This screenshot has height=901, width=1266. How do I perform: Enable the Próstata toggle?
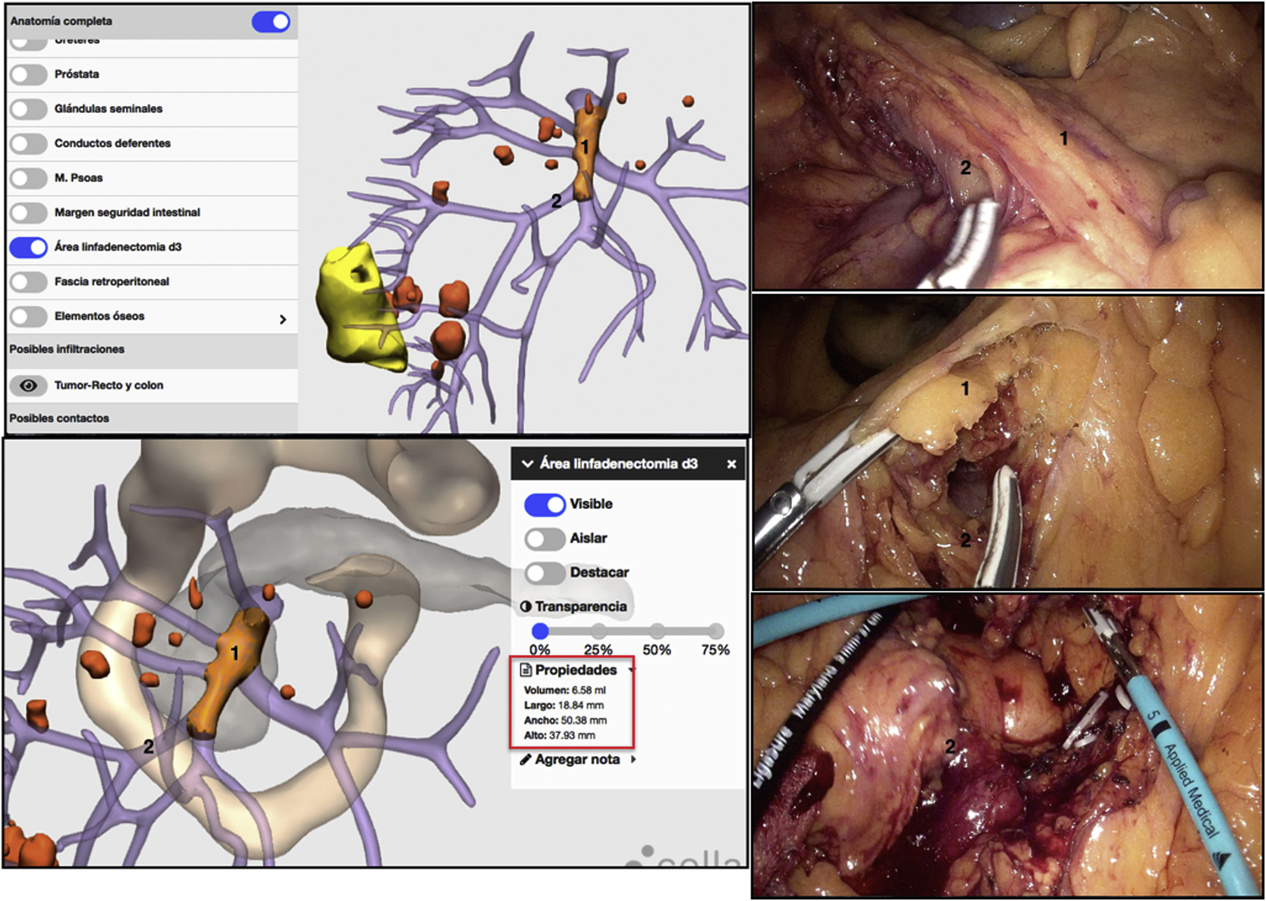click(x=28, y=74)
